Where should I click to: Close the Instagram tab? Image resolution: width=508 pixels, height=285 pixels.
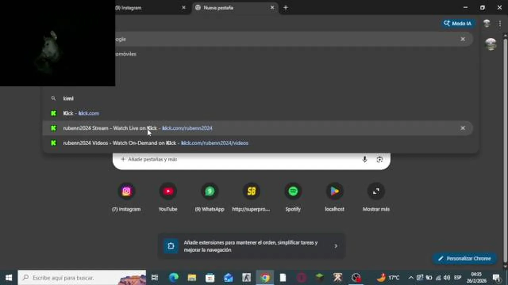coord(183,8)
